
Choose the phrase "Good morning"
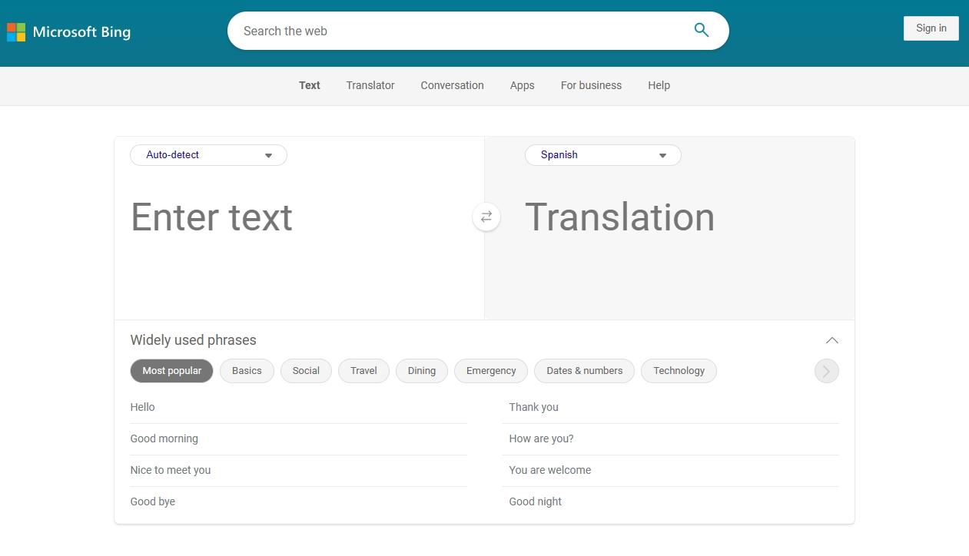tap(164, 439)
